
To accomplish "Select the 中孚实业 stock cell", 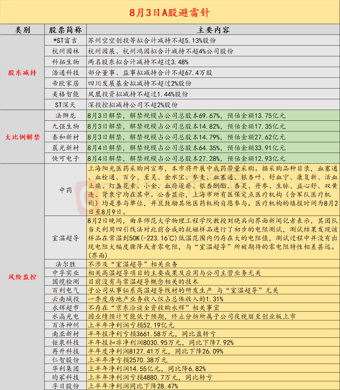I will click(66, 273).
